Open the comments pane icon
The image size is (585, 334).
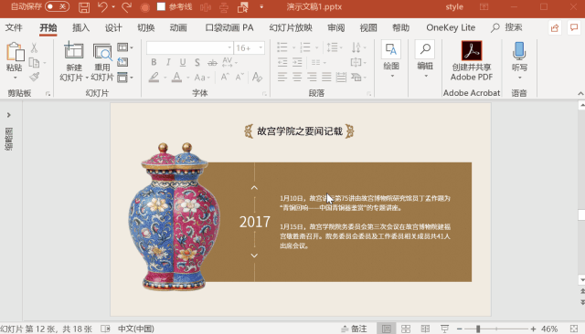coord(574,27)
